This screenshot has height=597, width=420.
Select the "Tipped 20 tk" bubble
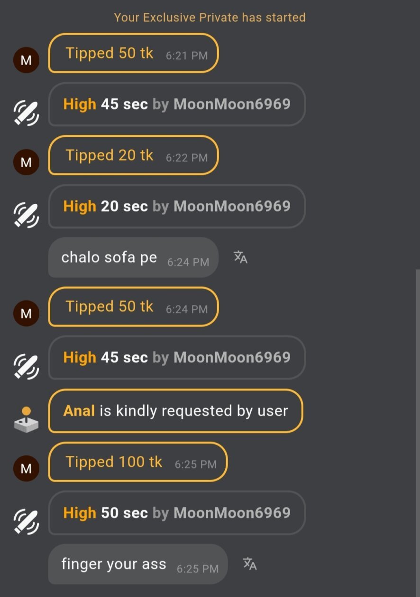coord(133,155)
